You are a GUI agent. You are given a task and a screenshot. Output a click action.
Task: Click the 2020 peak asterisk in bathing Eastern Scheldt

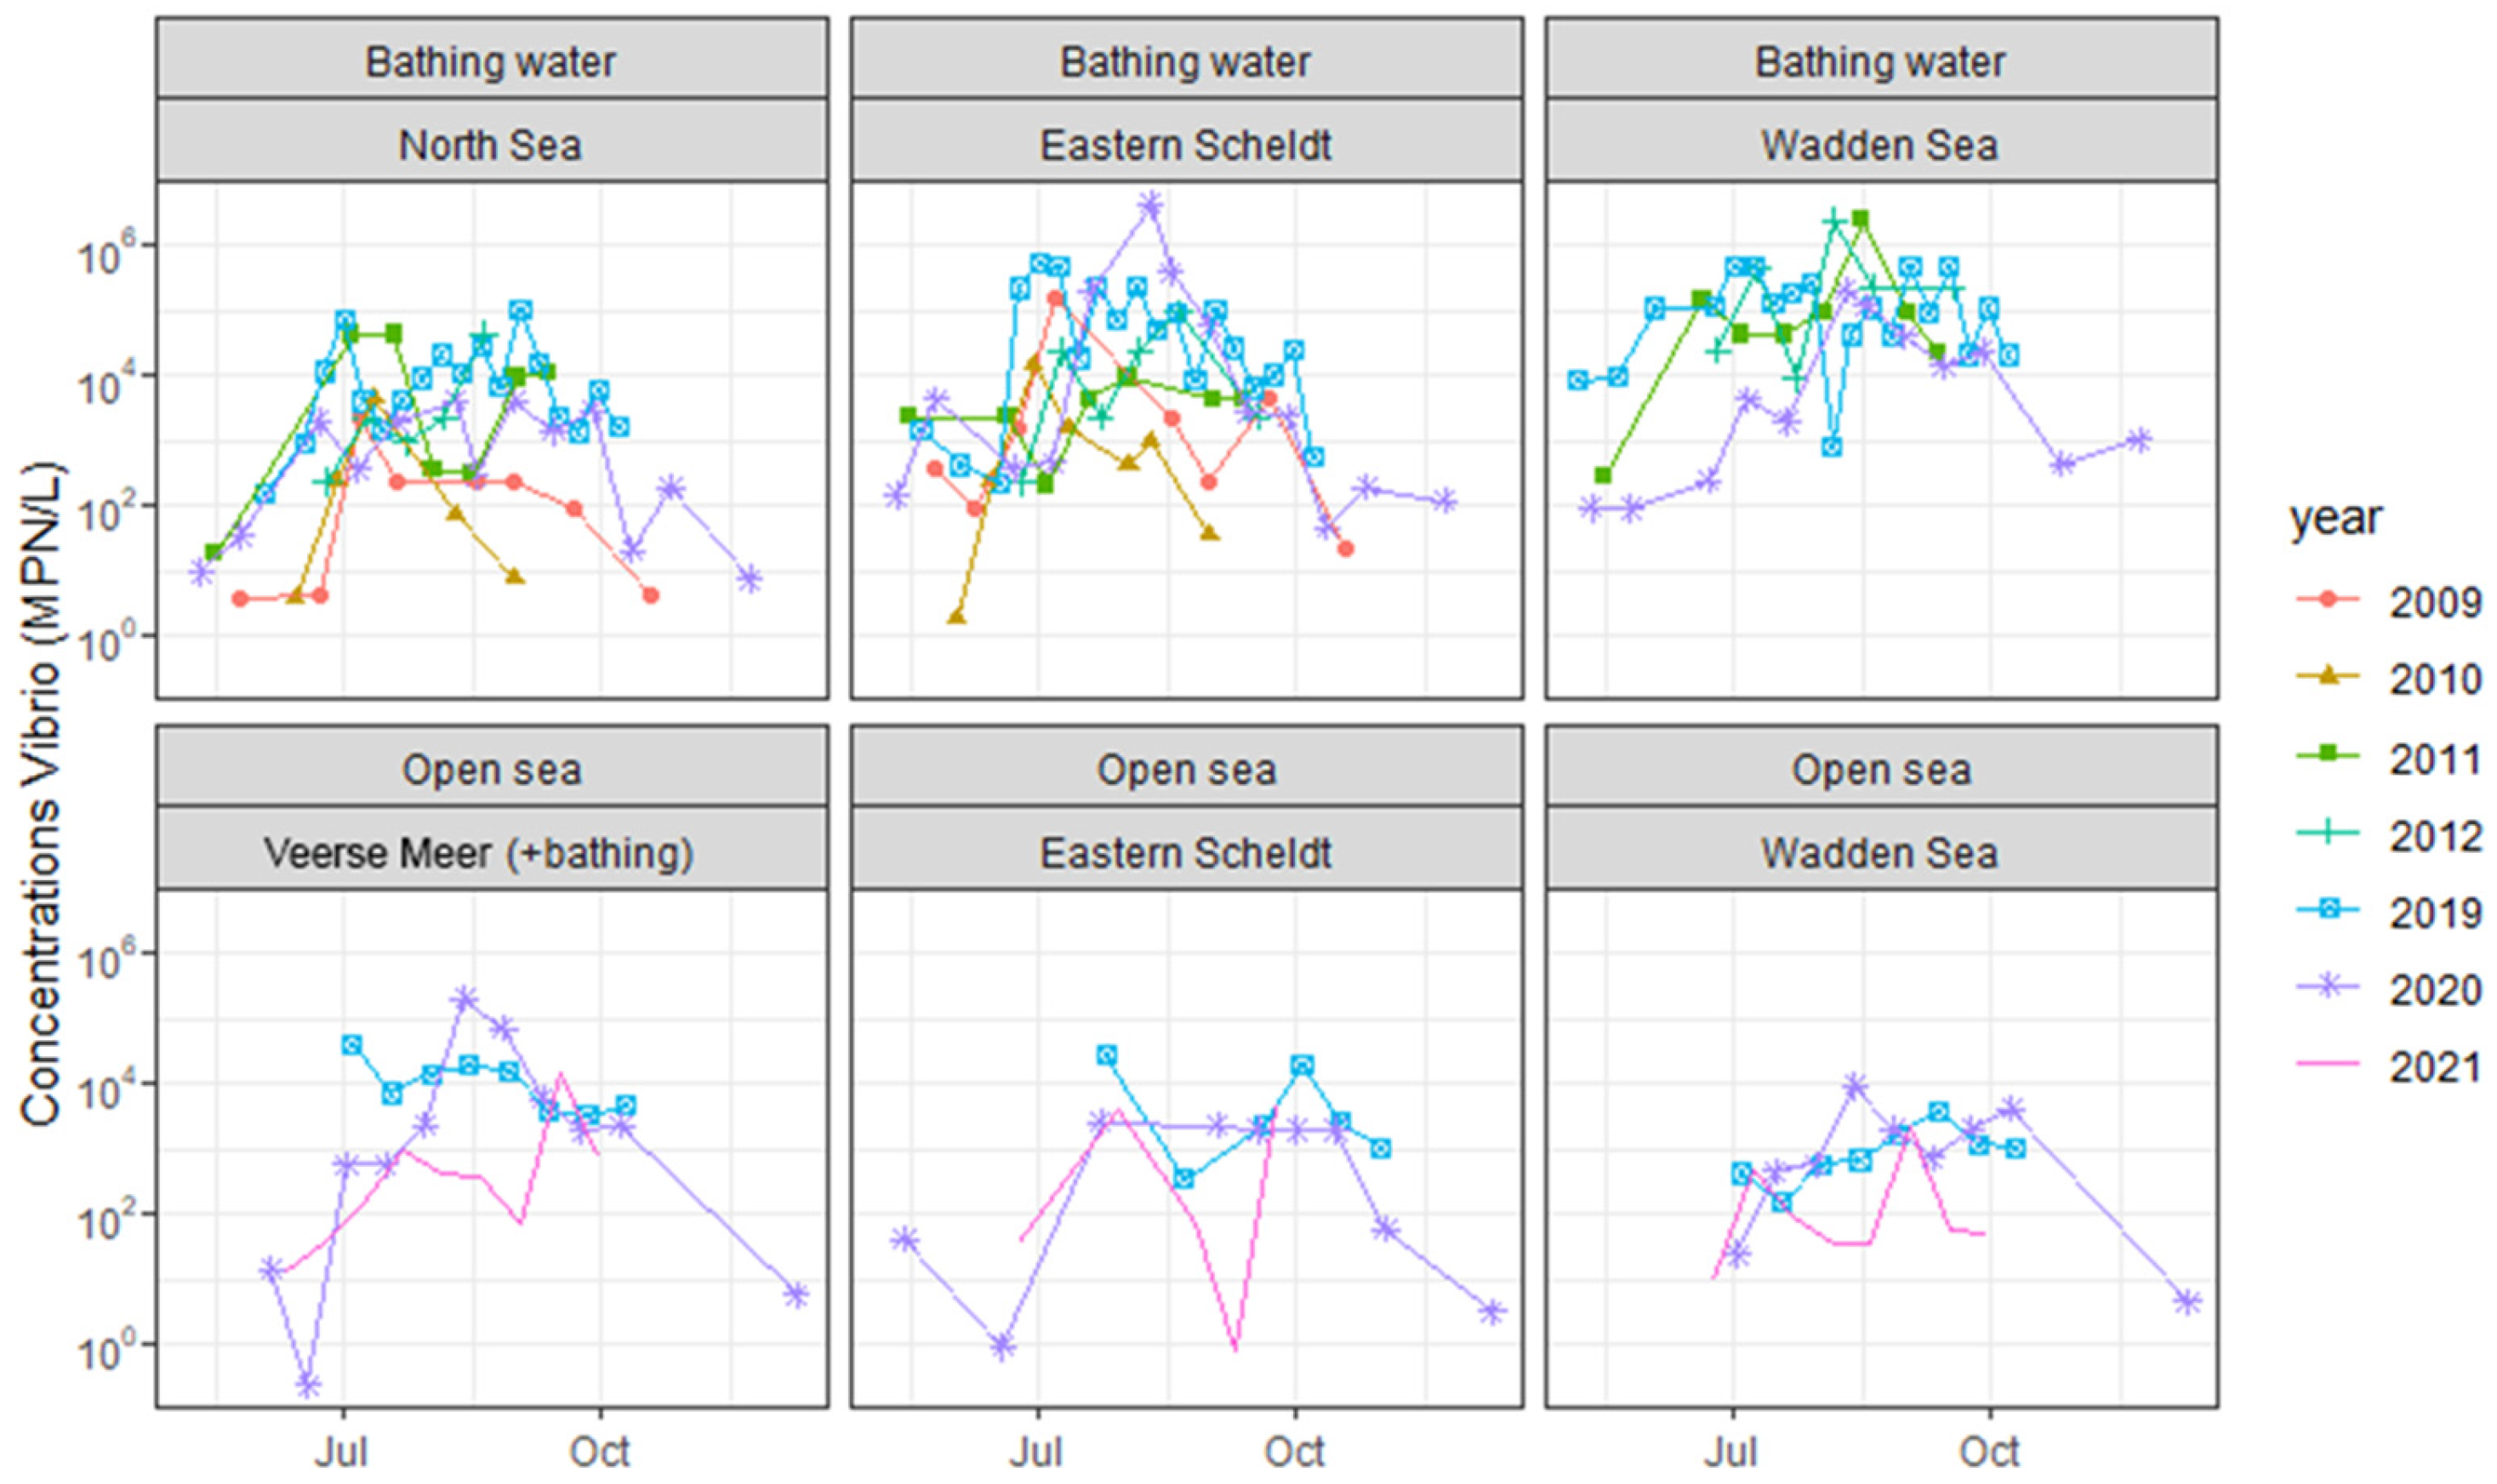point(1150,206)
